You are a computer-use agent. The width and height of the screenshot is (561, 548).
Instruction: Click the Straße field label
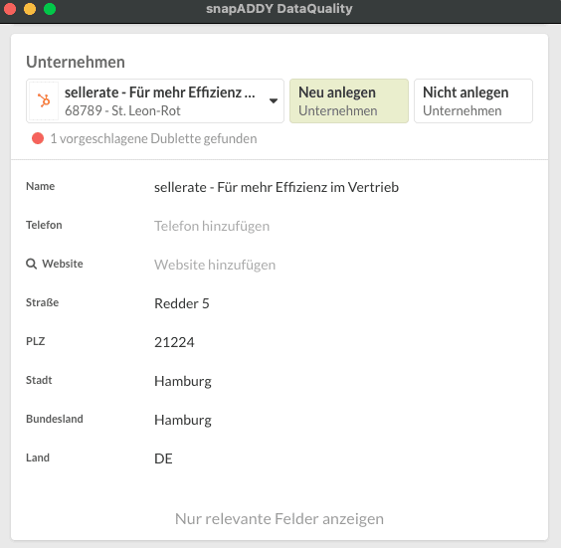point(42,302)
